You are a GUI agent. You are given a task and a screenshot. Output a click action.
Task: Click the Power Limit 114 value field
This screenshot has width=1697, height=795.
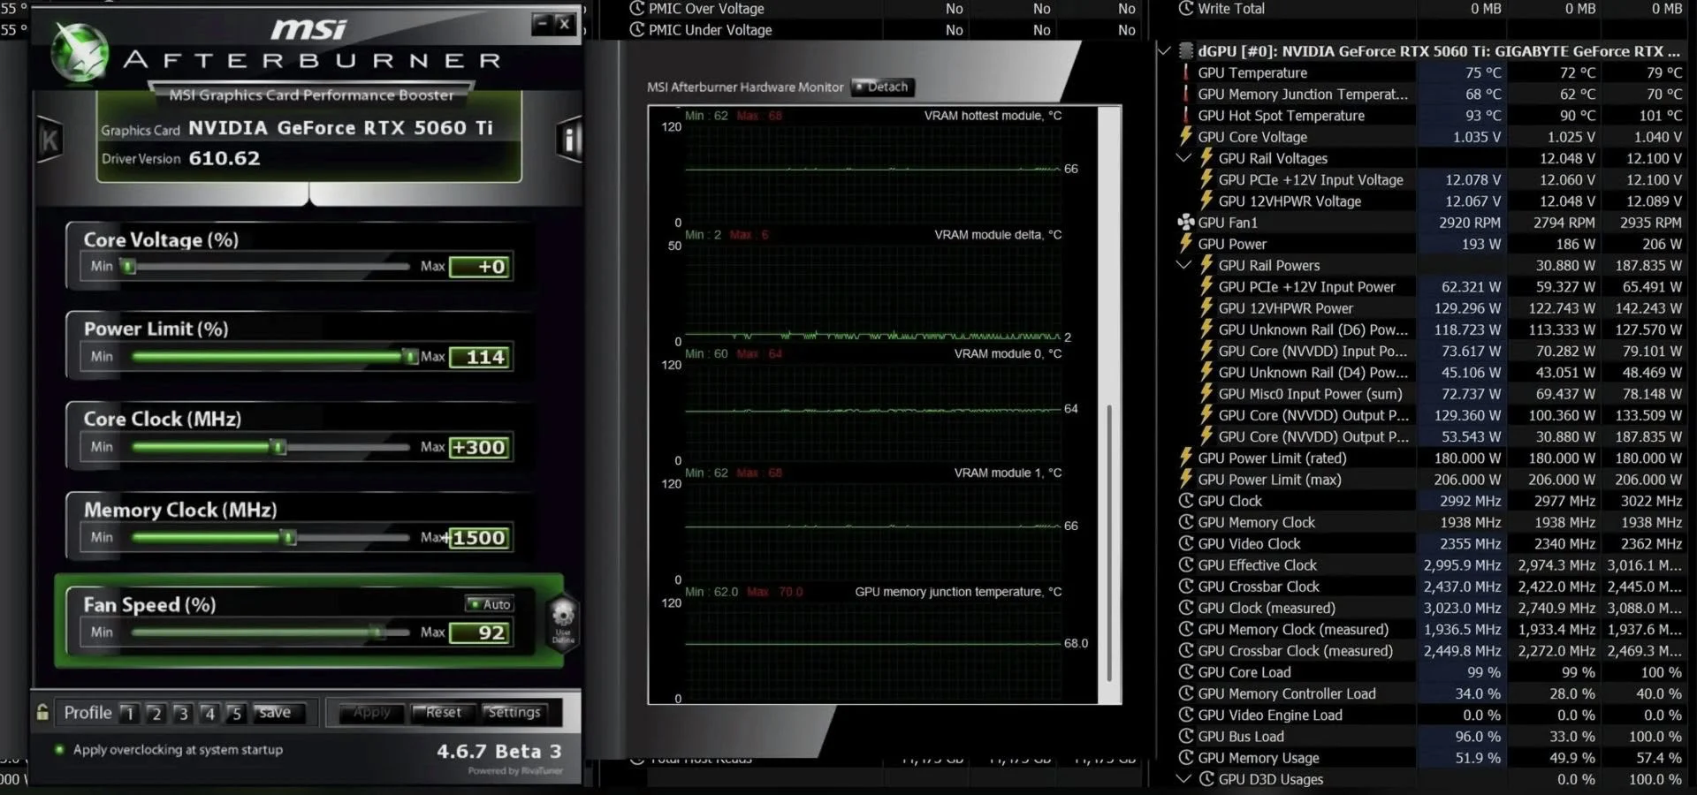point(481,357)
